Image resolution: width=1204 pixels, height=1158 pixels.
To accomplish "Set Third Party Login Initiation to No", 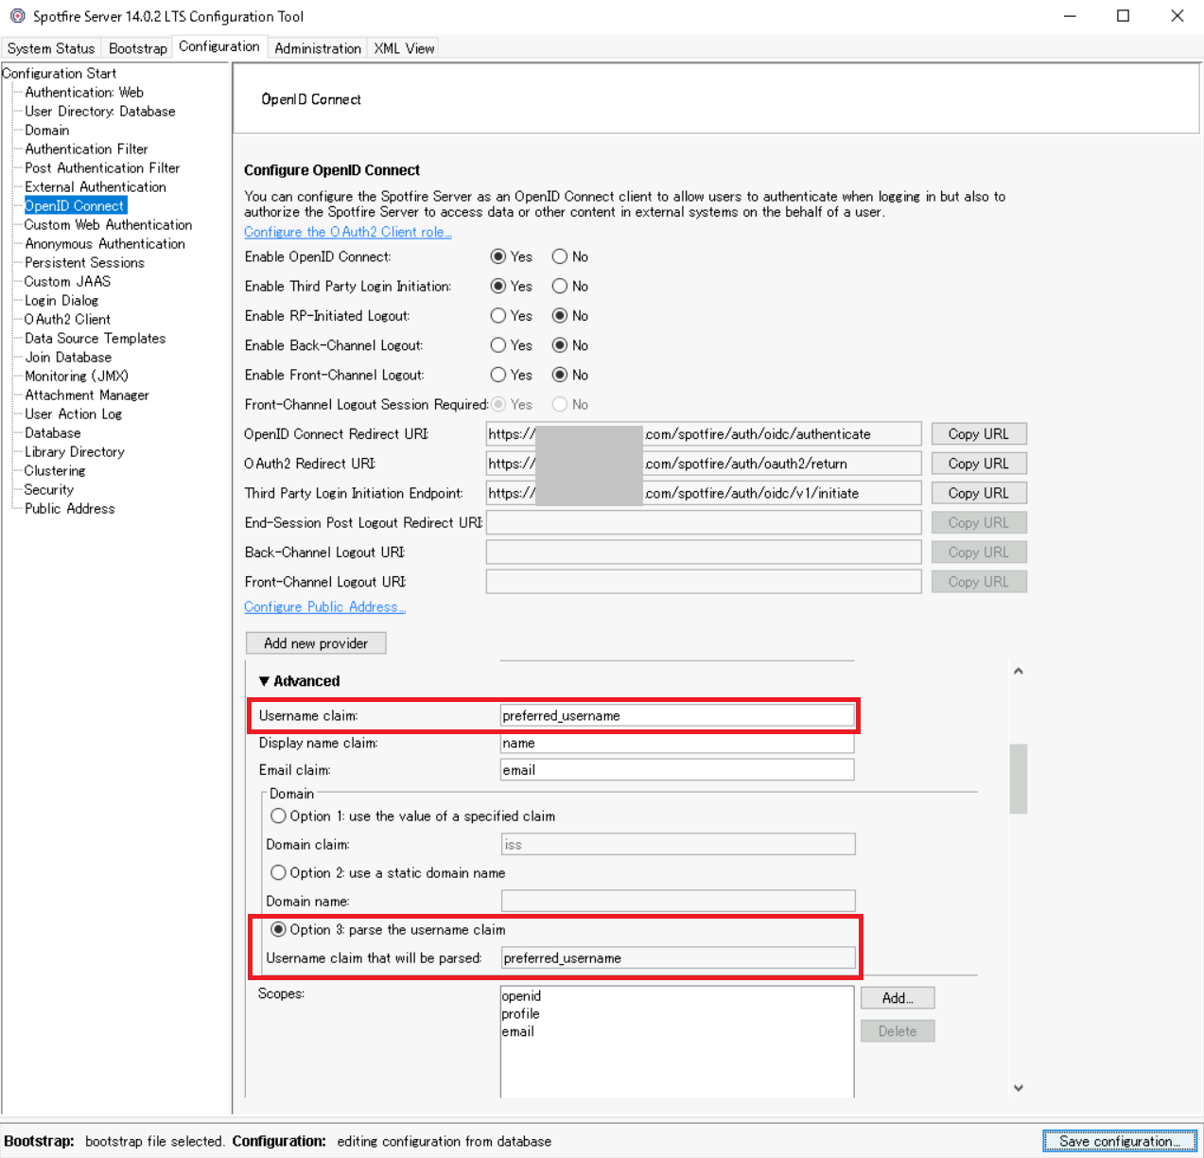I will [560, 286].
